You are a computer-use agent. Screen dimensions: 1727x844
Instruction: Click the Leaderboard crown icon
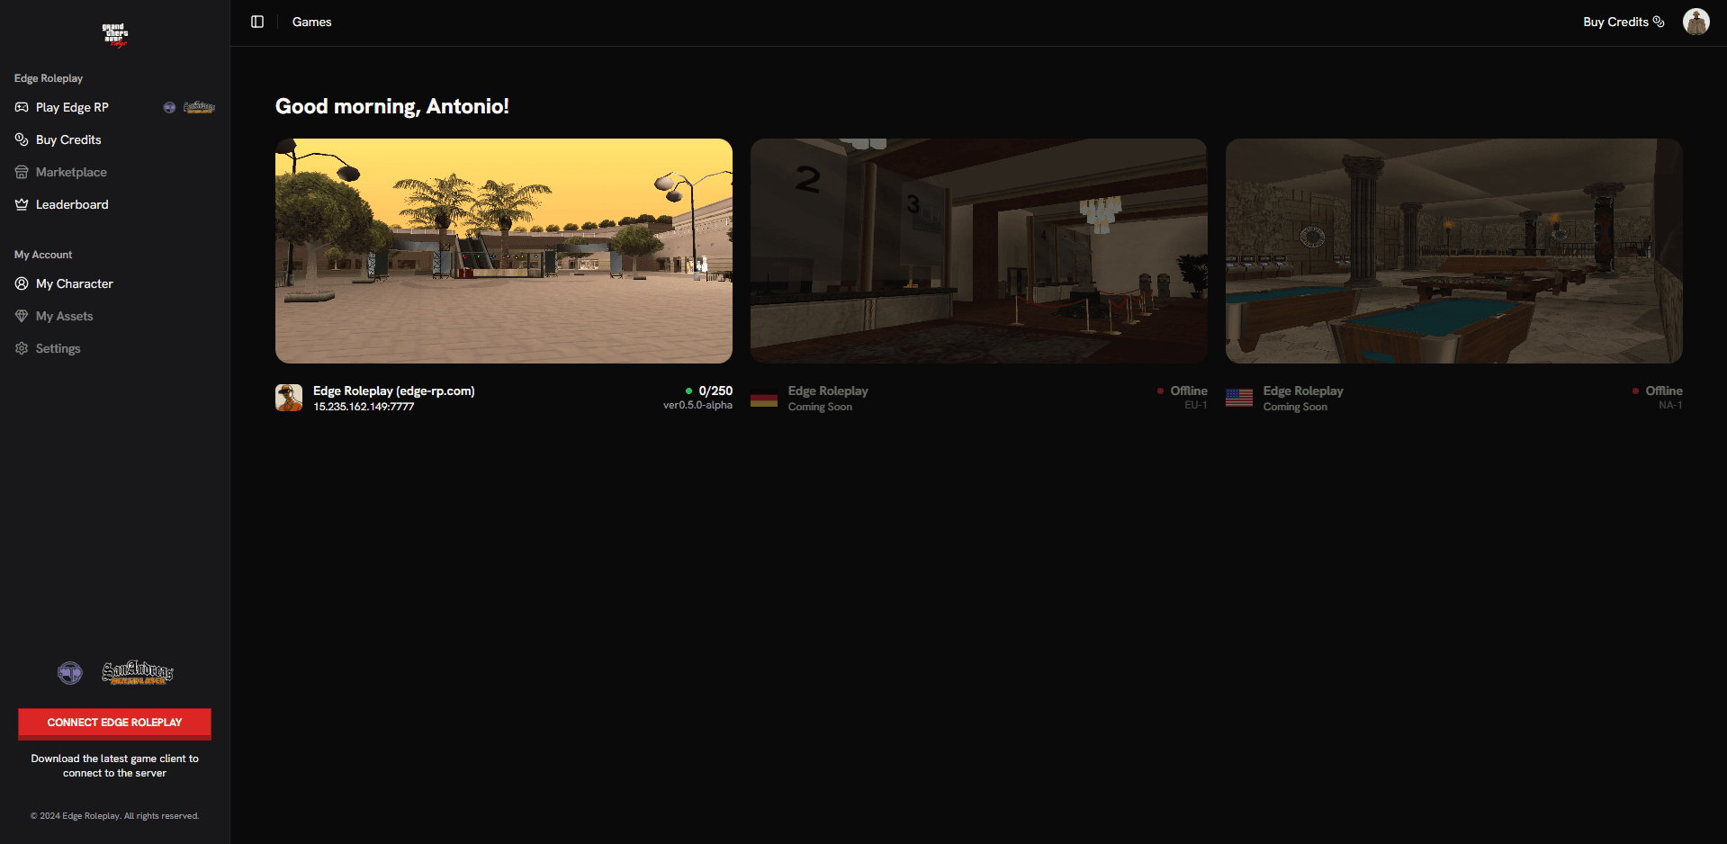pos(22,204)
